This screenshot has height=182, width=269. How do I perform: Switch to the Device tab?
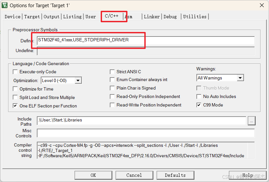pyautogui.click(x=12, y=17)
